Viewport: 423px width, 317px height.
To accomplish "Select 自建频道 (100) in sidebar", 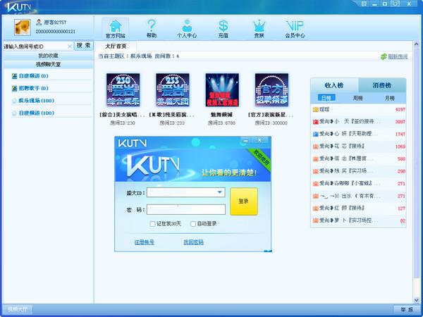I will pyautogui.click(x=36, y=113).
